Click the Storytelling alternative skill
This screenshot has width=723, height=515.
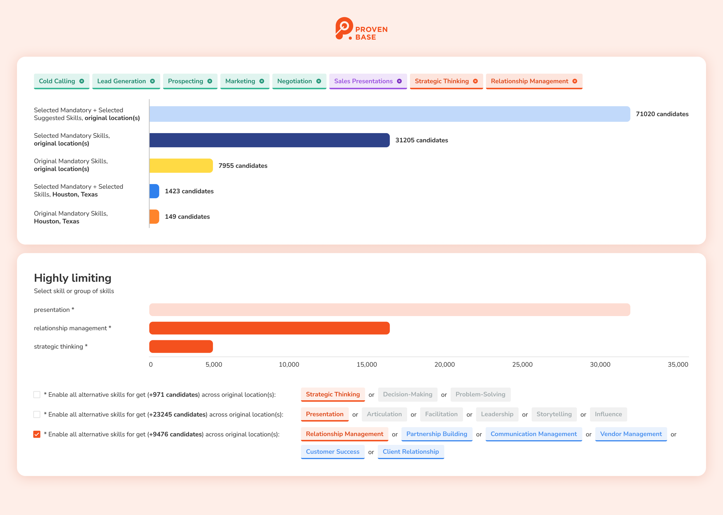(554, 414)
